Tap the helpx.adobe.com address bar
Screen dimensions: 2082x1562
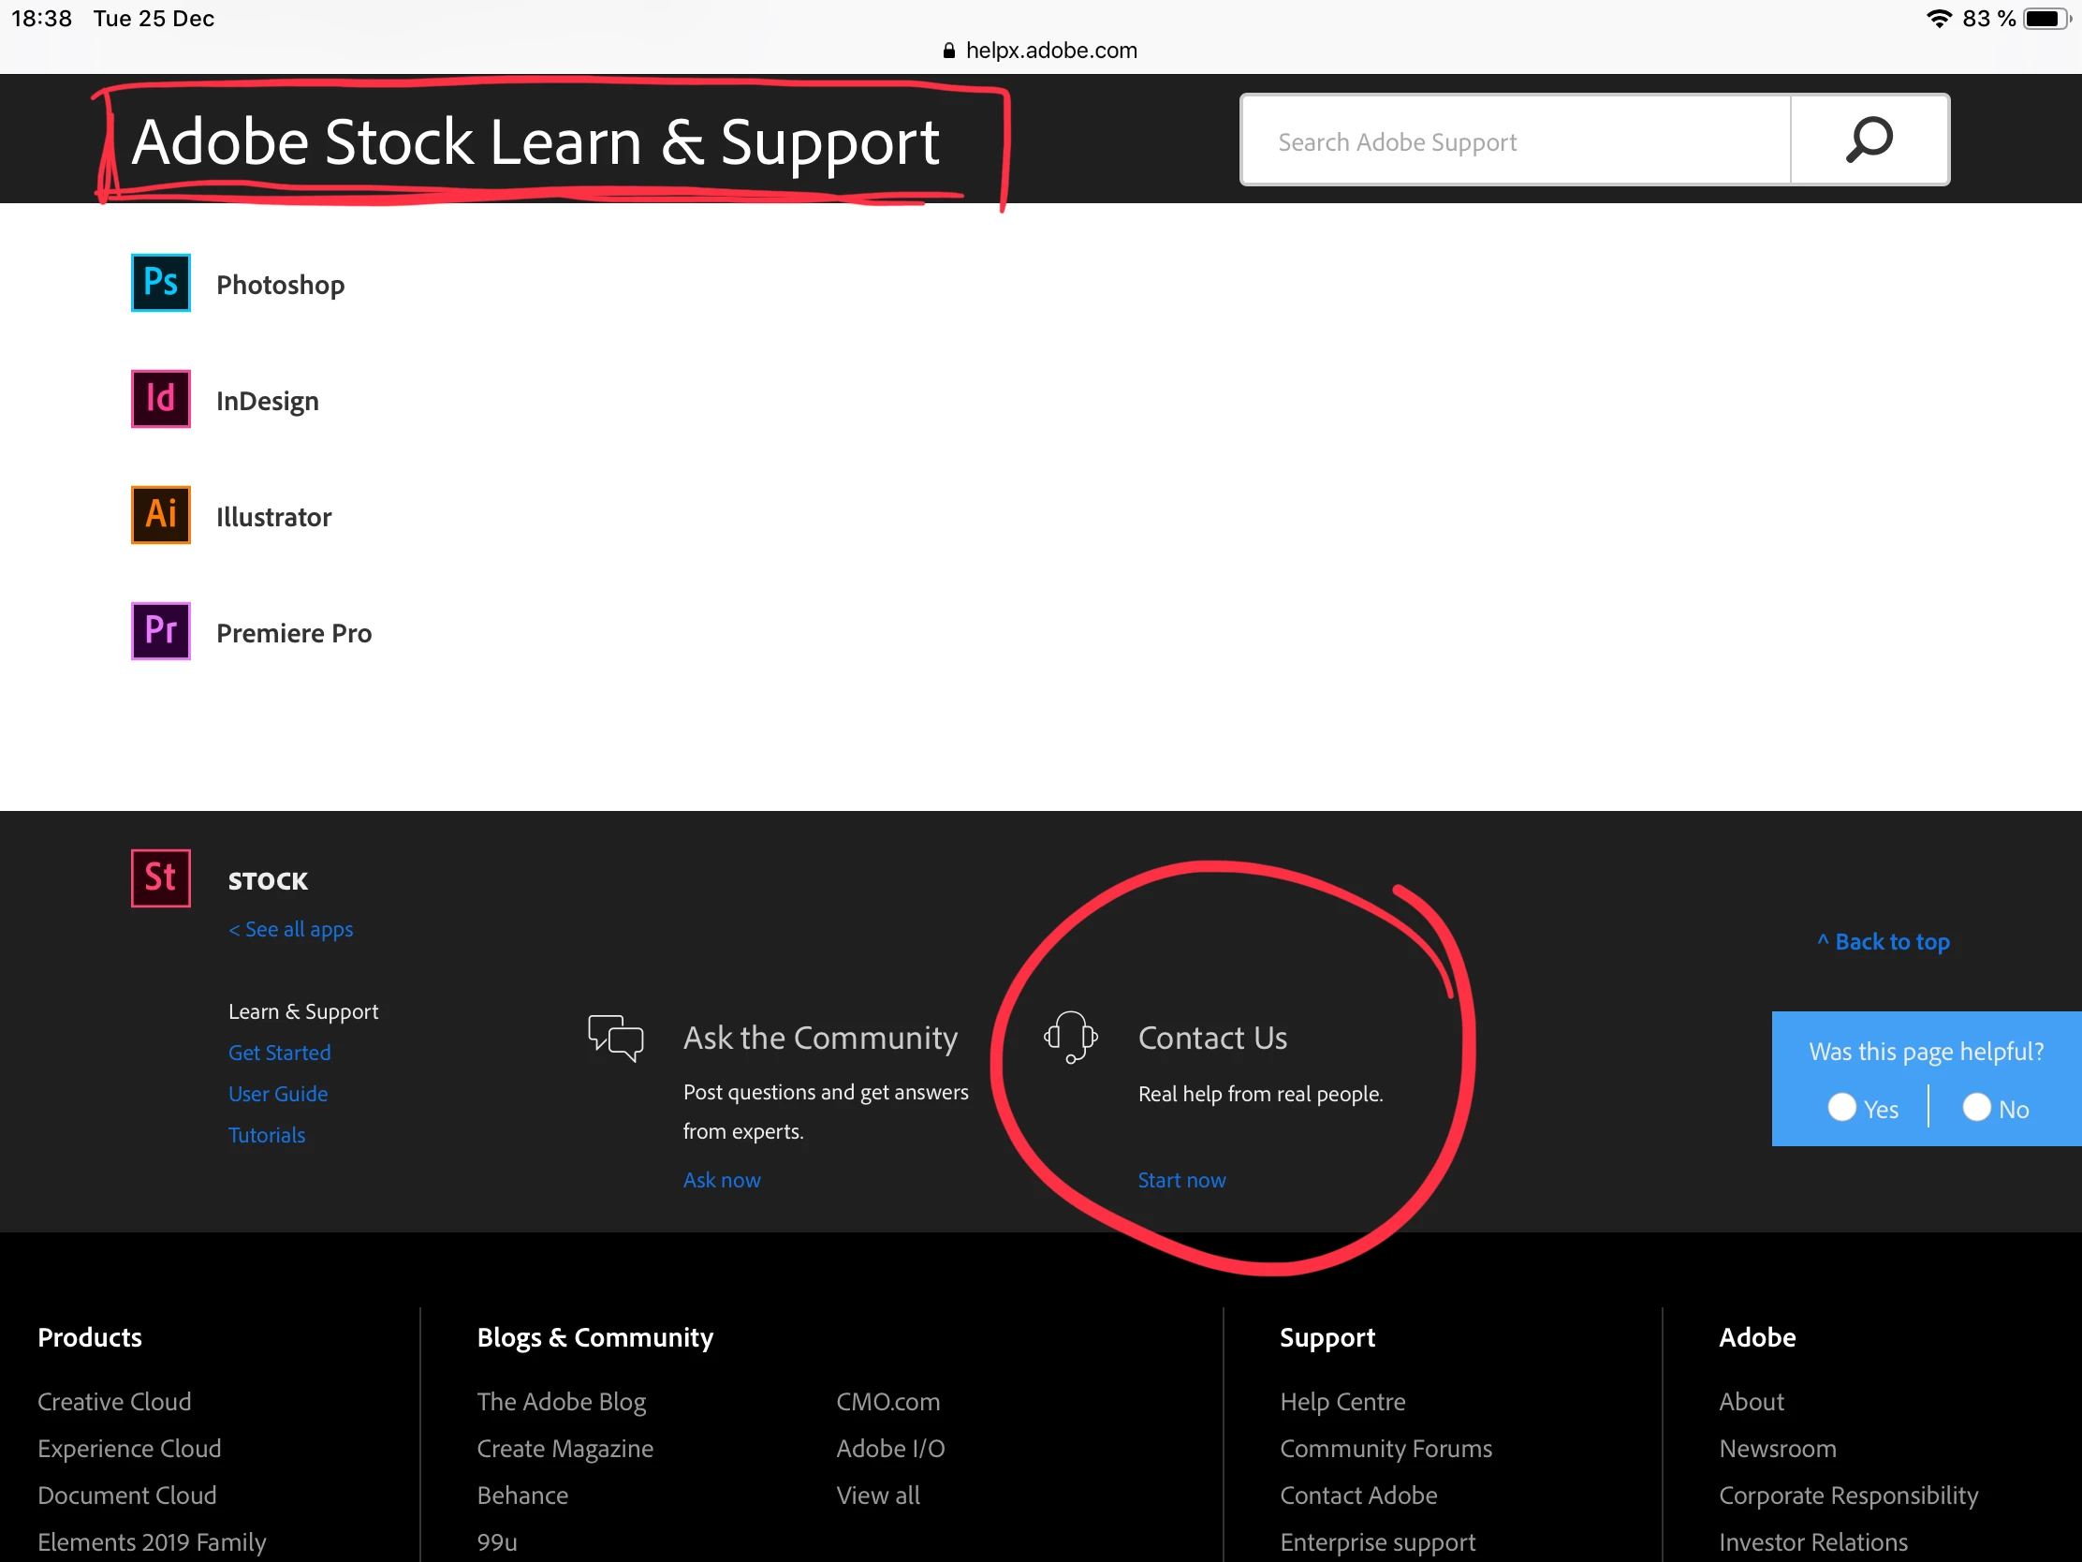coord(1040,51)
